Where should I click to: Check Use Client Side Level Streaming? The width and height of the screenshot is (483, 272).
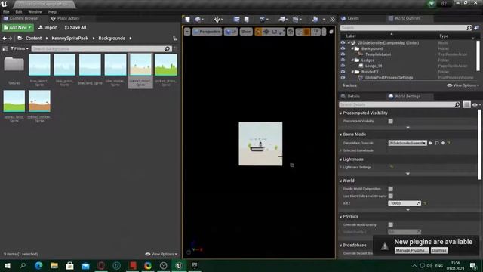coord(391,196)
